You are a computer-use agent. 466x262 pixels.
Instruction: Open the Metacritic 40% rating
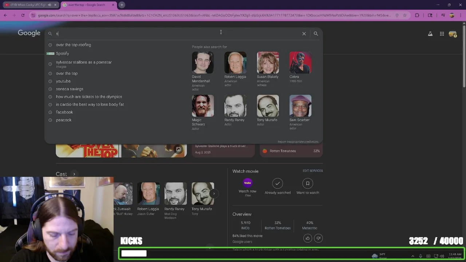tap(309, 225)
